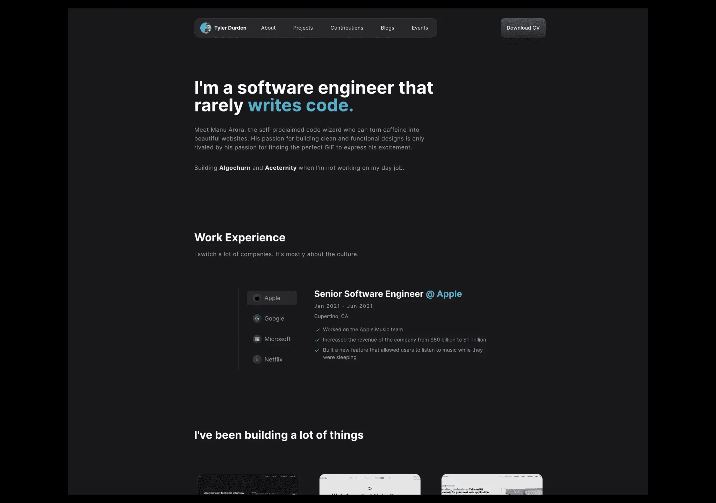Click the Download CV button
Image resolution: width=716 pixels, height=503 pixels.
tap(523, 28)
